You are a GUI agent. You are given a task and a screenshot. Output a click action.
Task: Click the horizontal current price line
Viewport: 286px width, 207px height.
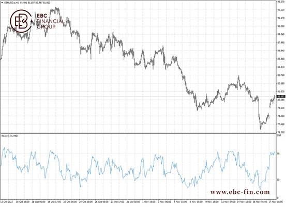point(138,96)
